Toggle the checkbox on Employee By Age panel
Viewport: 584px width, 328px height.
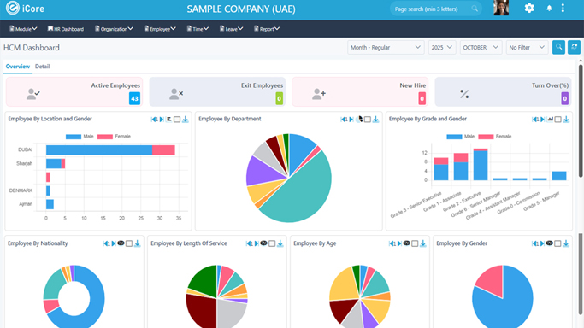[415, 243]
